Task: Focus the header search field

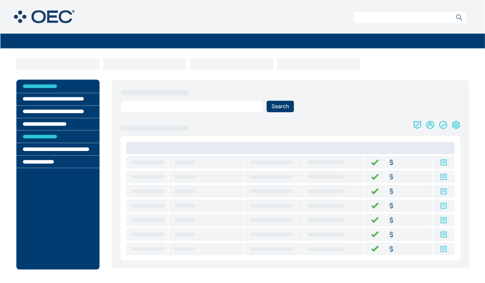Action: pos(410,17)
